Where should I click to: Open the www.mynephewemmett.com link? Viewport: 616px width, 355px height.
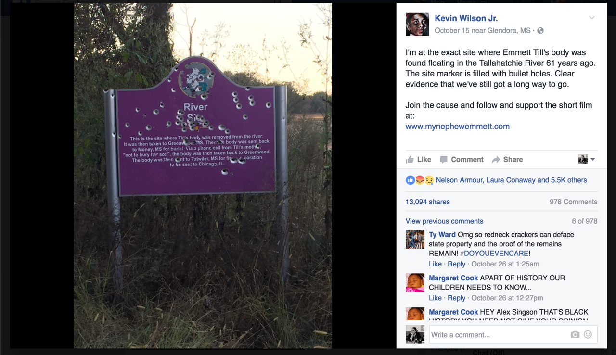click(457, 127)
